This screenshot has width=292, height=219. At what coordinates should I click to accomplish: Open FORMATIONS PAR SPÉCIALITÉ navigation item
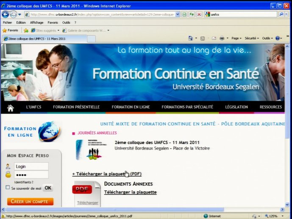[x=187, y=107]
